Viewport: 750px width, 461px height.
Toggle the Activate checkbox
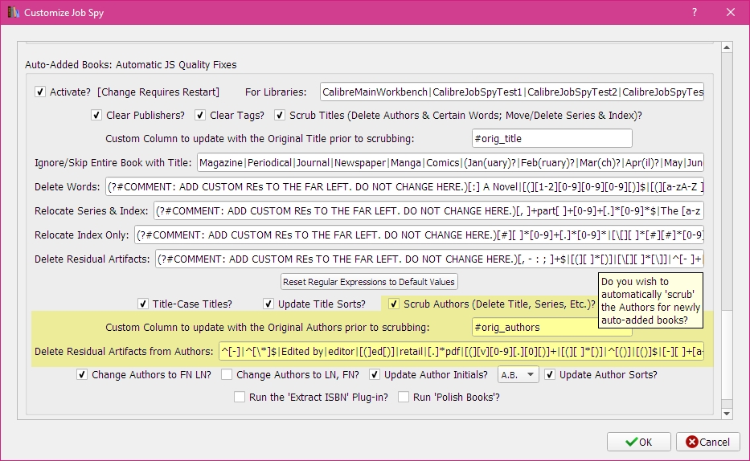point(40,92)
